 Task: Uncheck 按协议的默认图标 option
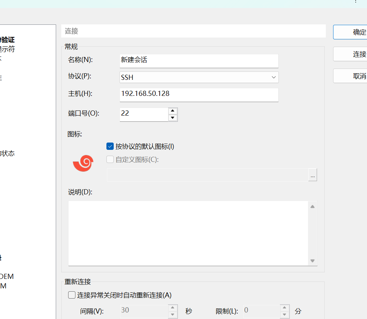coord(110,146)
